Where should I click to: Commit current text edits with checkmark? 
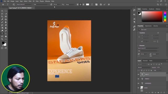104,4
